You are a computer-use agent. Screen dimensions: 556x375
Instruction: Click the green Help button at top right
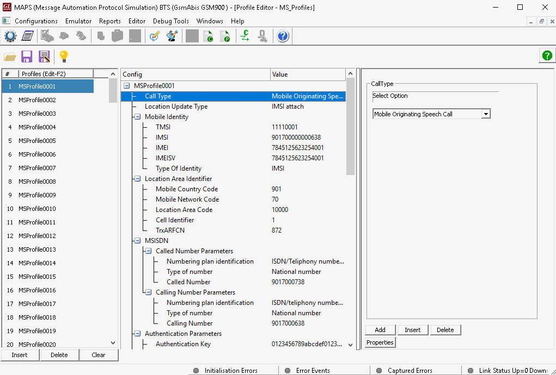pos(546,55)
